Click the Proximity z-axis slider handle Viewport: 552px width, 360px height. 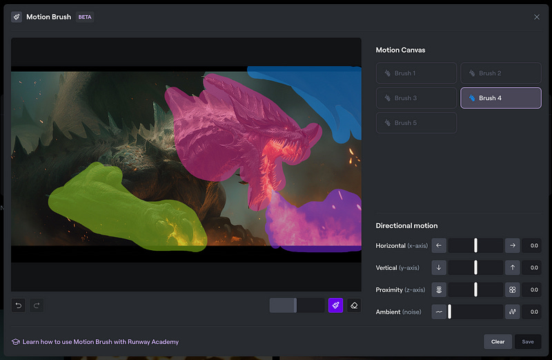[x=475, y=290]
